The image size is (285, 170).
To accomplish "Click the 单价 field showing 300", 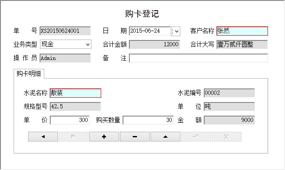I will click(x=70, y=120).
